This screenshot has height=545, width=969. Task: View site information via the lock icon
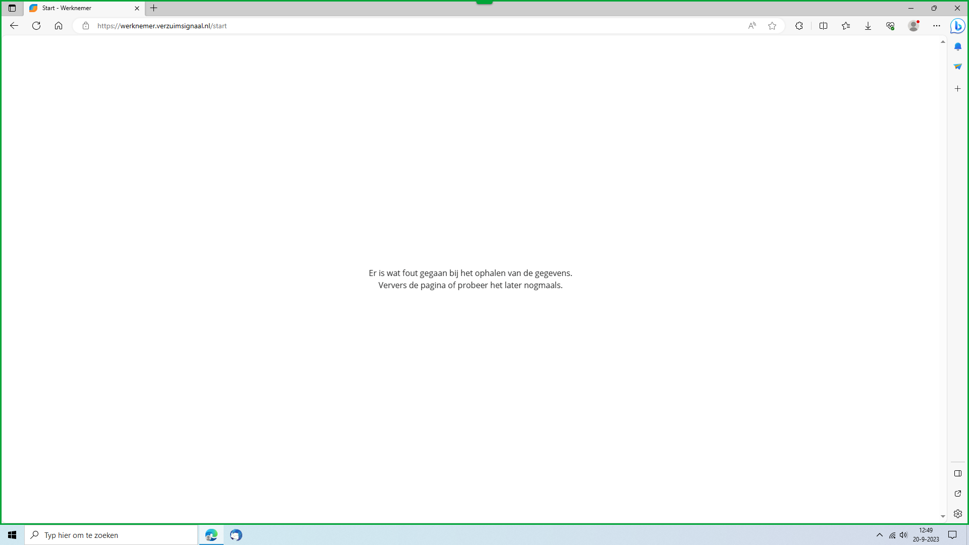[86, 26]
